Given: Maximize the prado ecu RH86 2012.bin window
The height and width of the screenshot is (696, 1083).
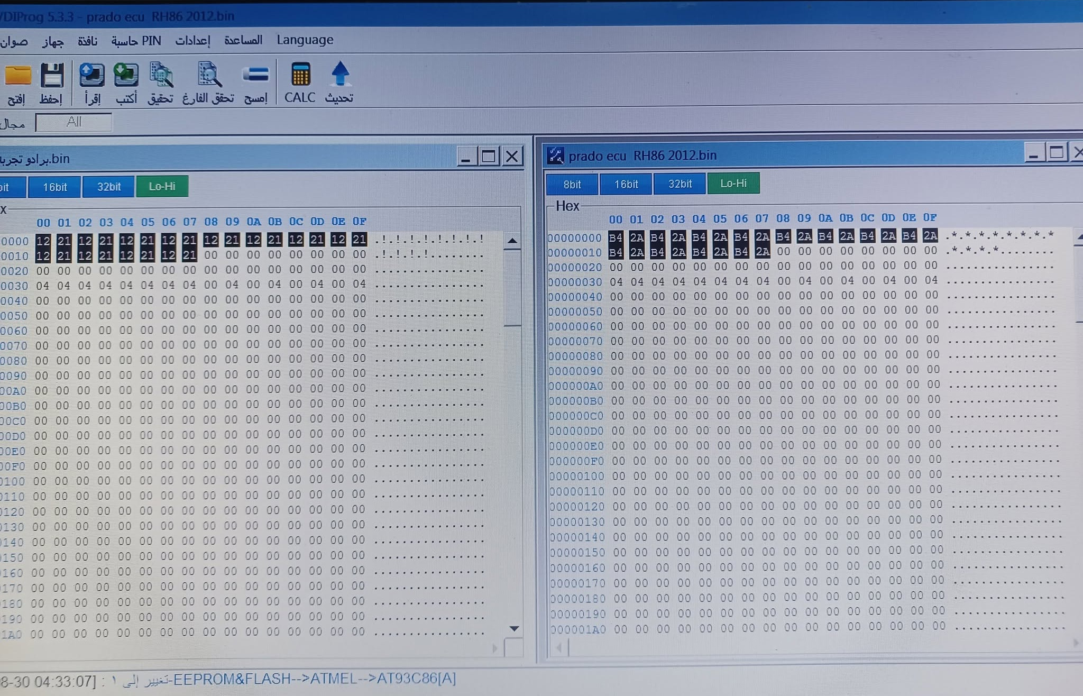Looking at the screenshot, I should point(1056,153).
